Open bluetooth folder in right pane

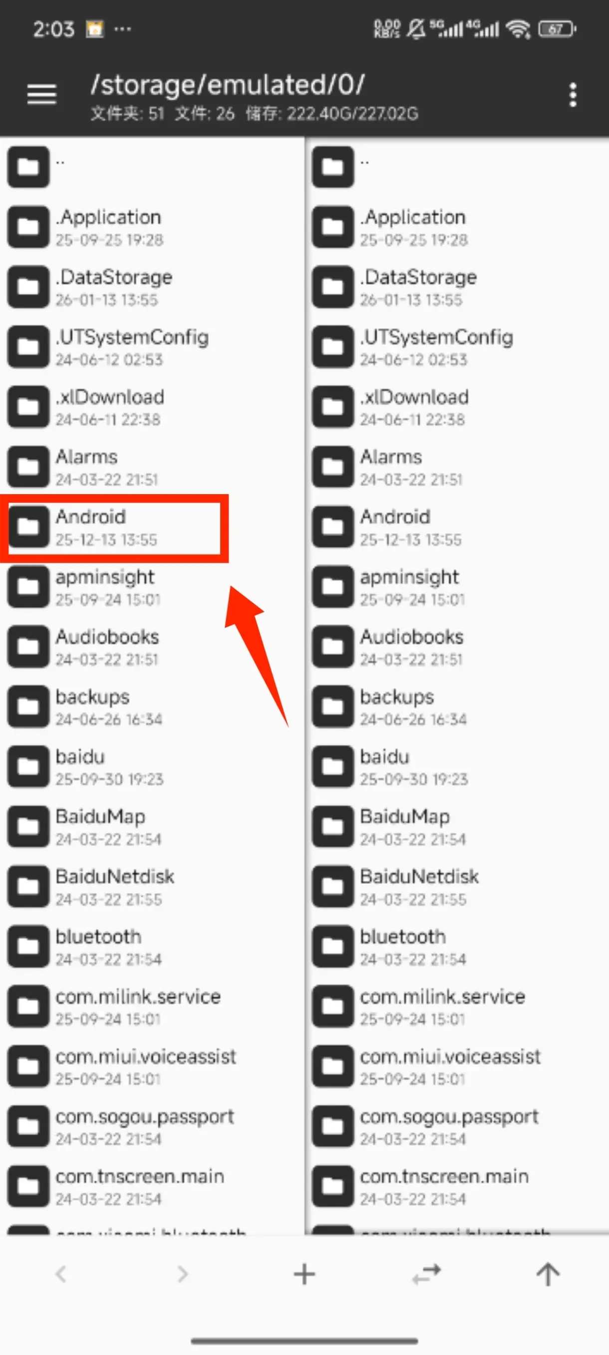(457, 947)
